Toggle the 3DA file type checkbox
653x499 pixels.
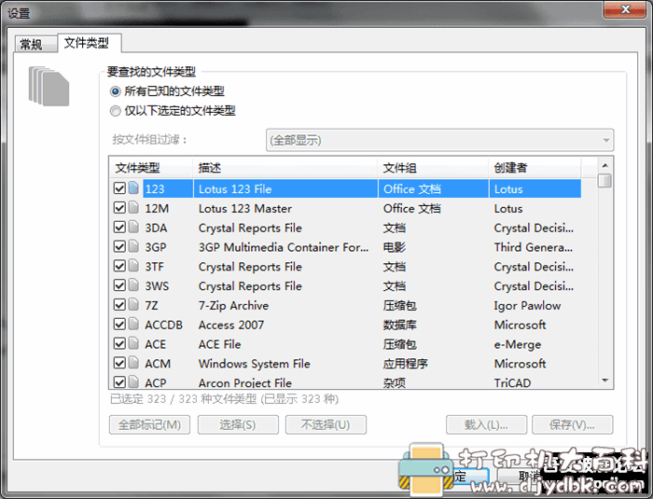[x=119, y=227]
